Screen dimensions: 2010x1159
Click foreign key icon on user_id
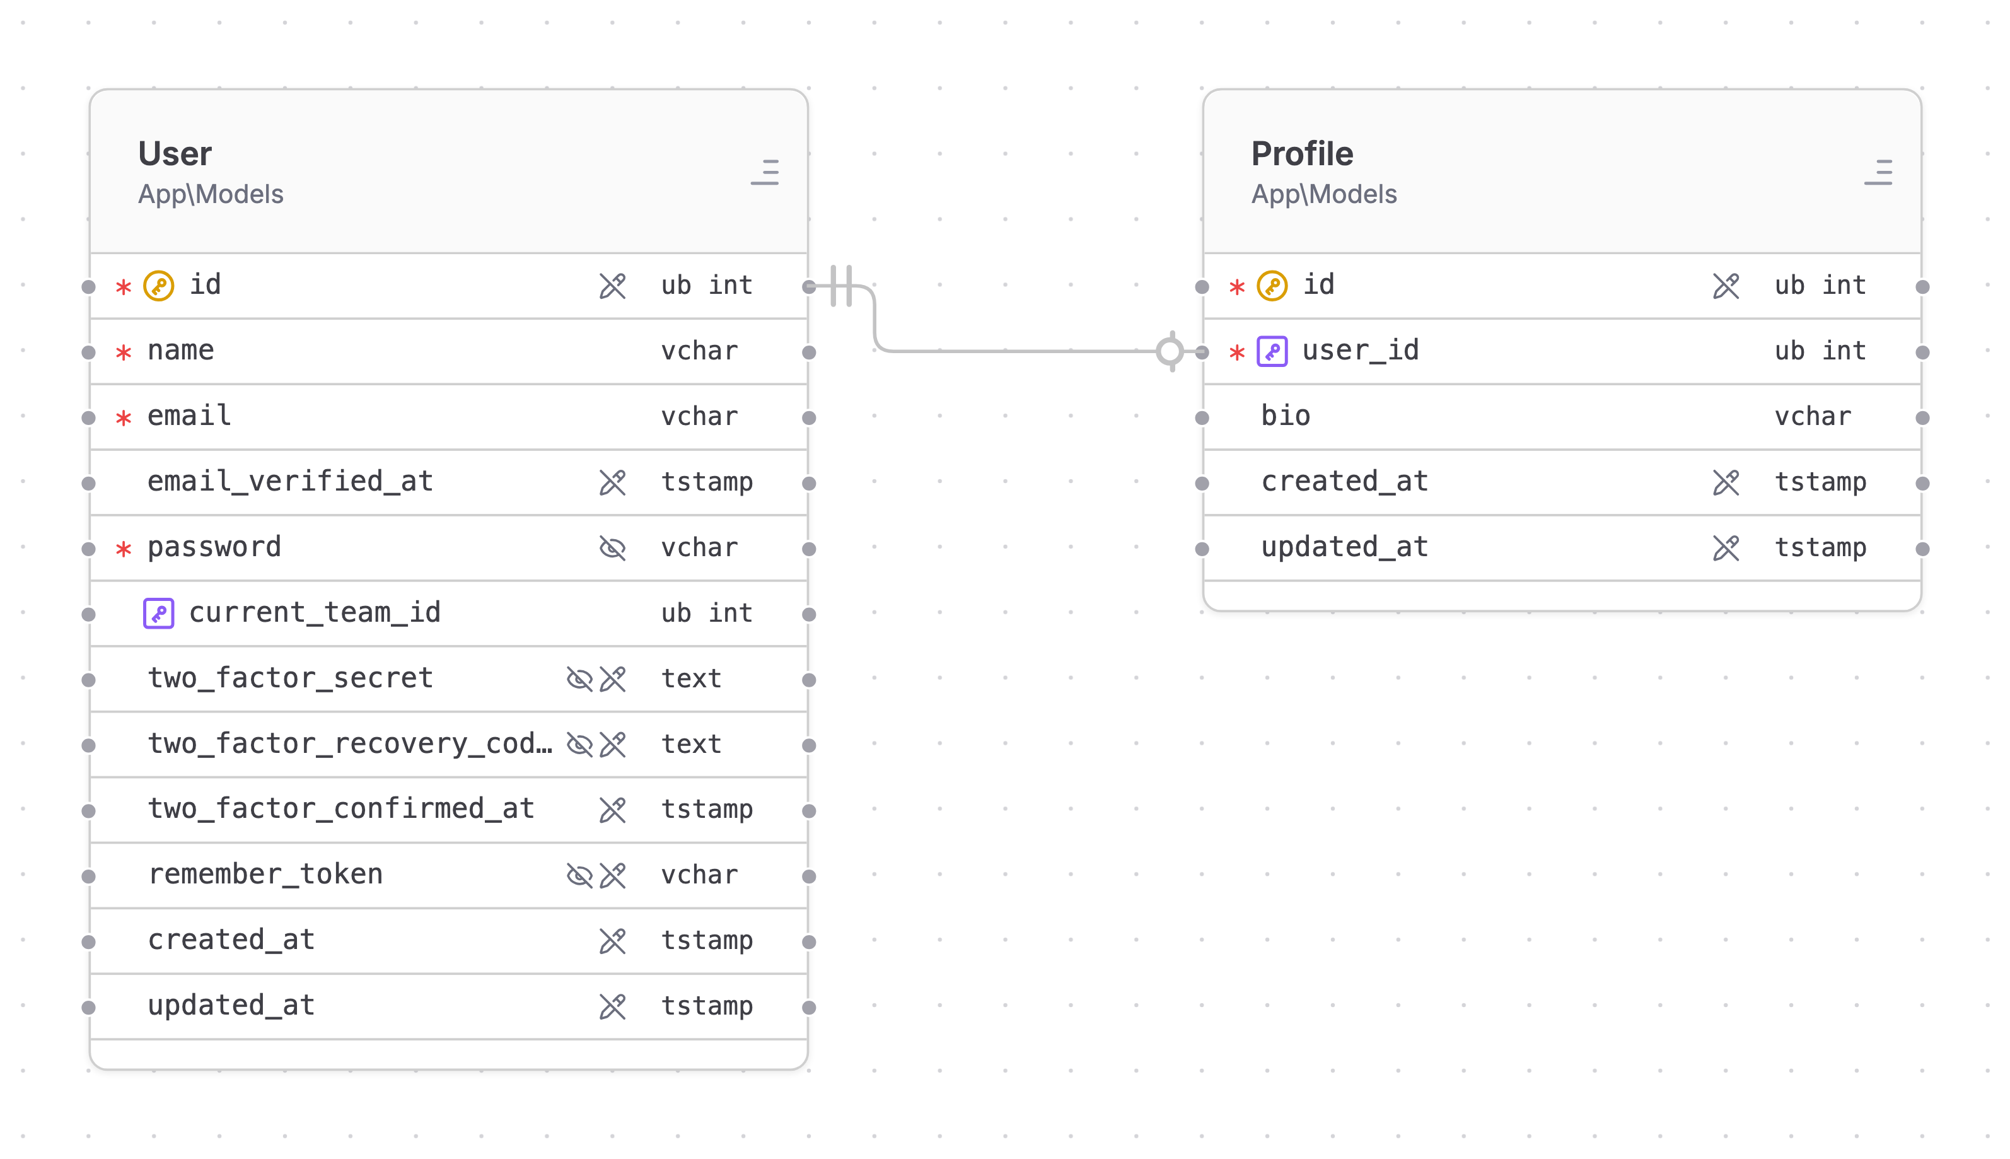[1272, 352]
